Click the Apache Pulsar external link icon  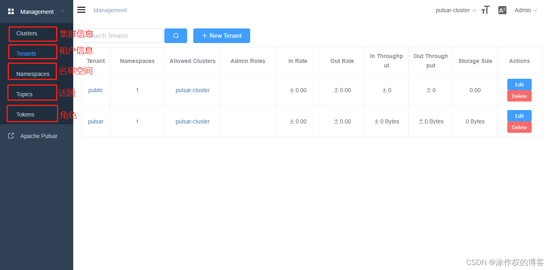coord(11,136)
